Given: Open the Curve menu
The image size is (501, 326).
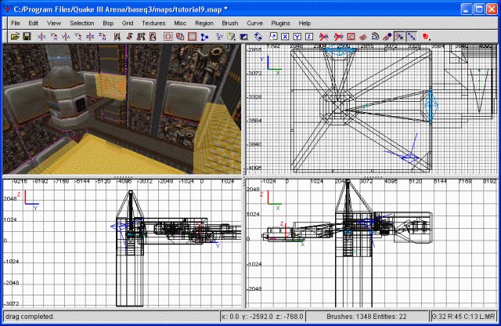Looking at the screenshot, I should click(254, 23).
